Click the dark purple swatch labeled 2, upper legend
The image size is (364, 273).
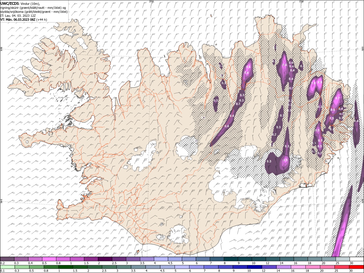click(105, 259)
